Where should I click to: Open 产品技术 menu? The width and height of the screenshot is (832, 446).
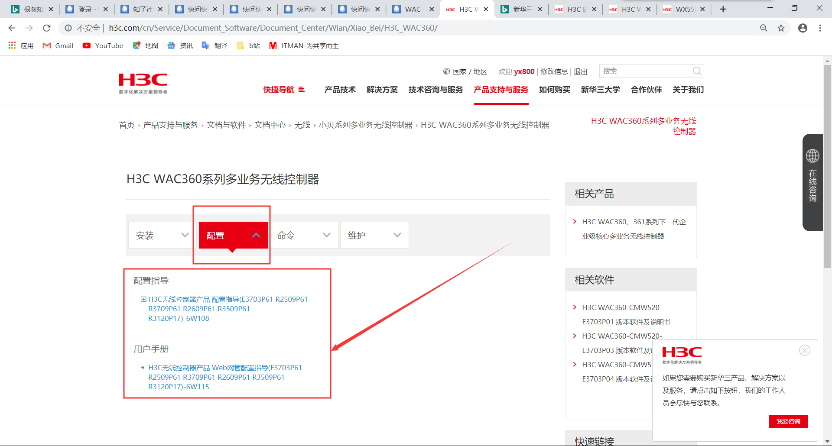click(x=340, y=90)
